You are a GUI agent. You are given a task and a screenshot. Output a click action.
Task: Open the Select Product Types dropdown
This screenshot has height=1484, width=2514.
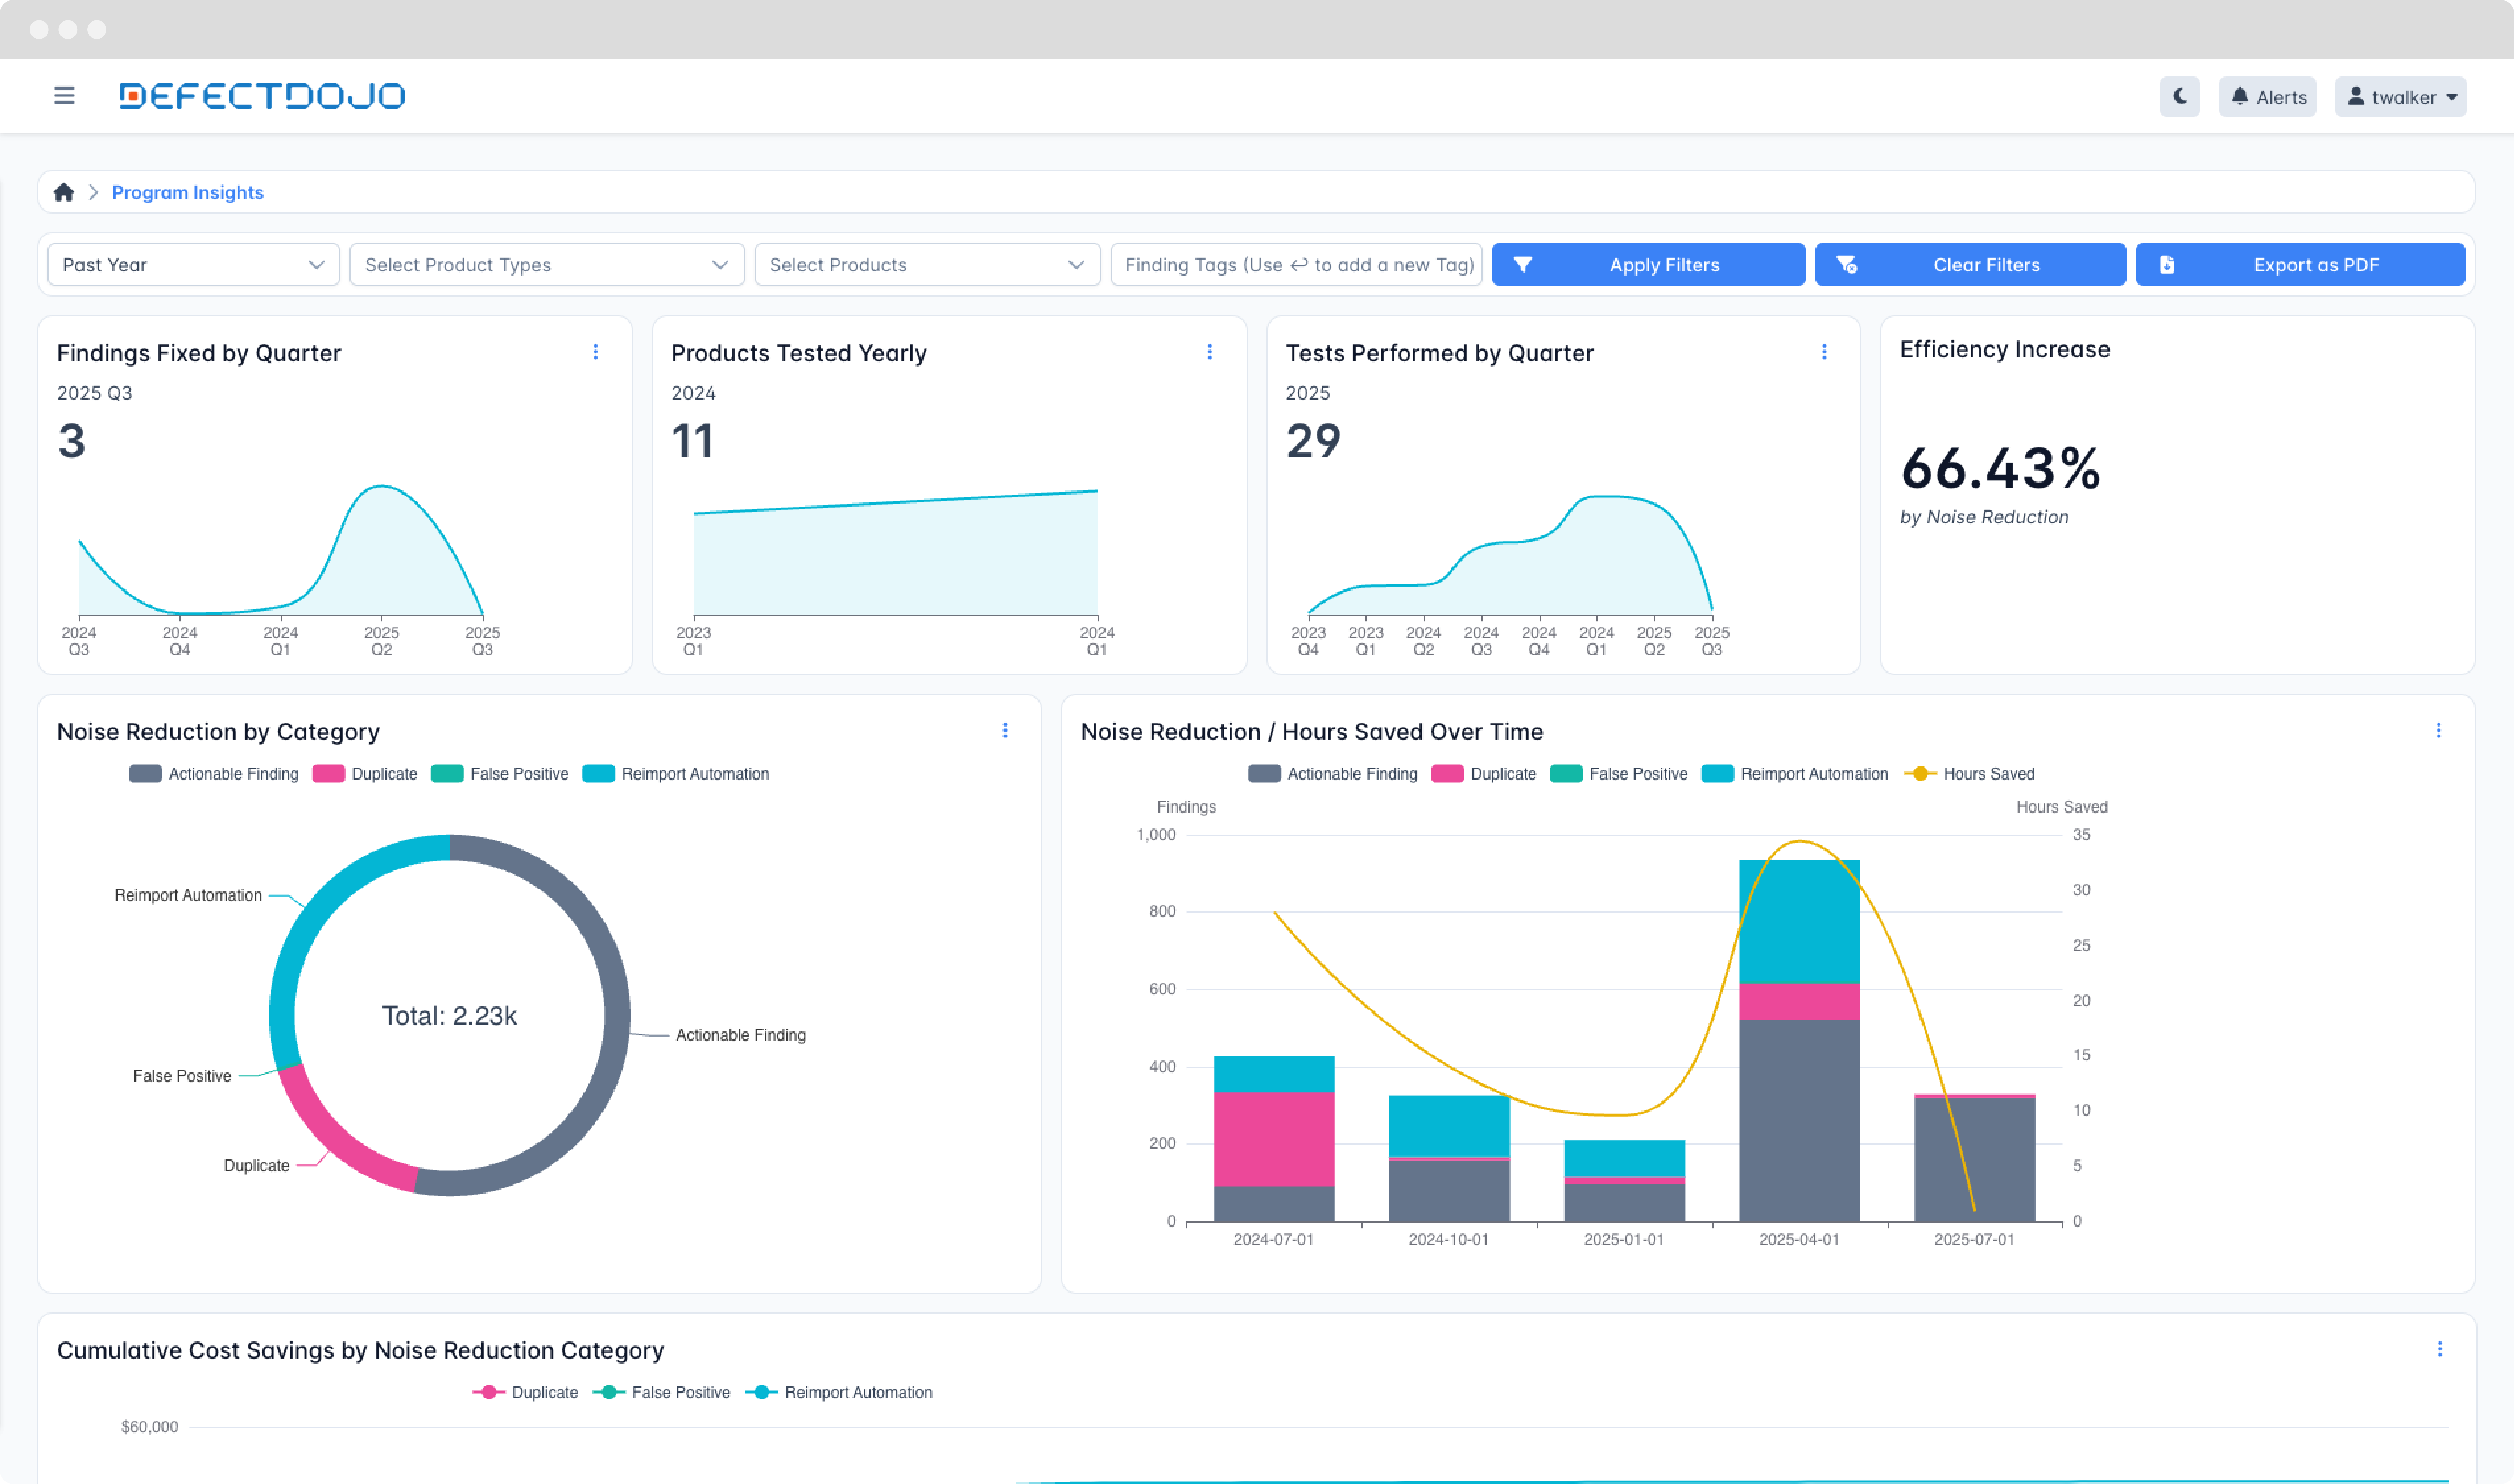point(547,265)
